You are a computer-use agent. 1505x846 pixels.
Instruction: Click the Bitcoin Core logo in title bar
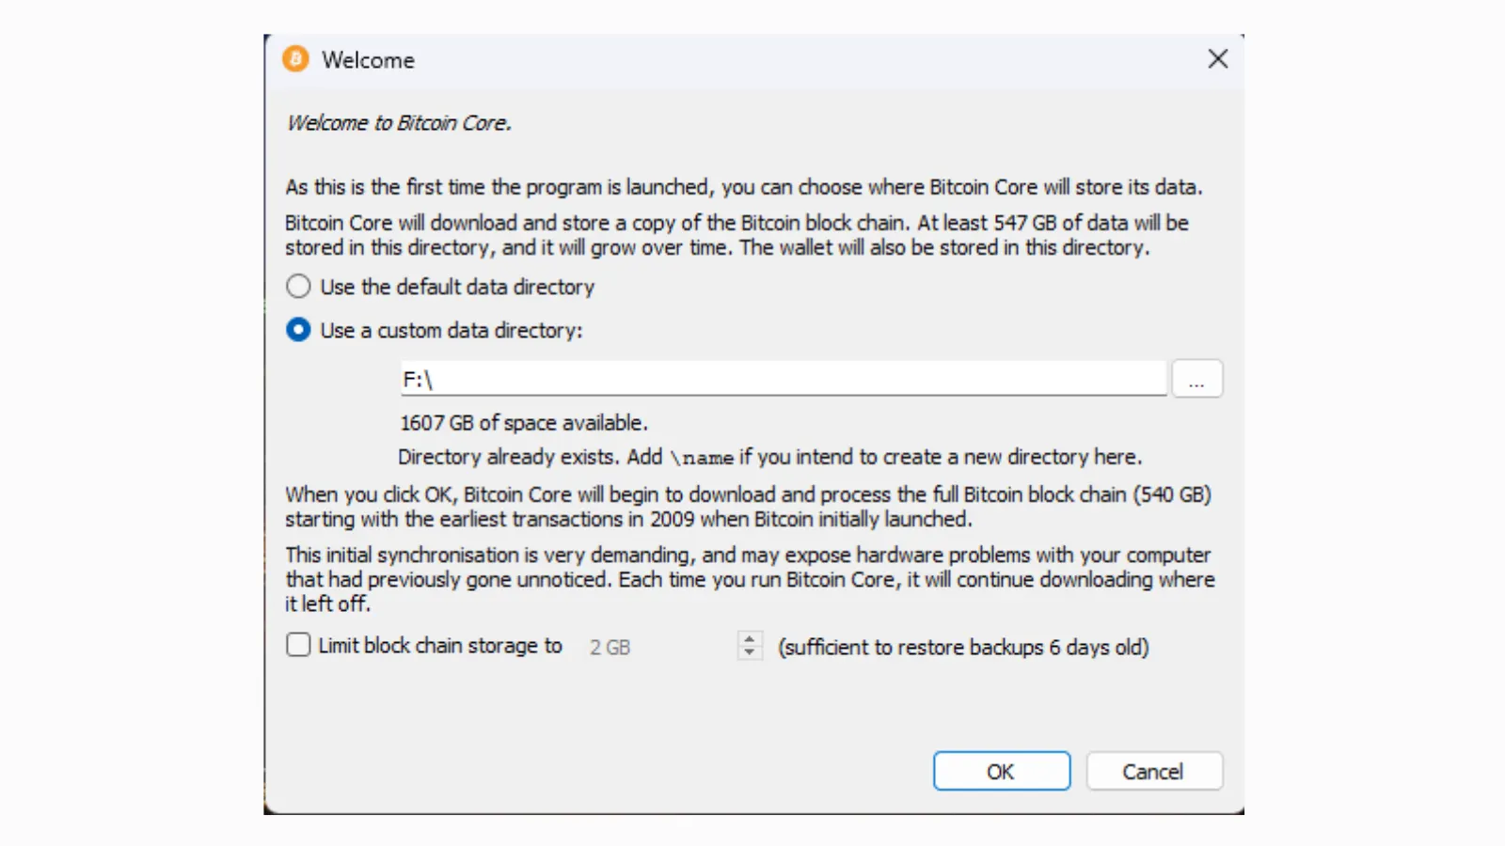pyautogui.click(x=295, y=59)
